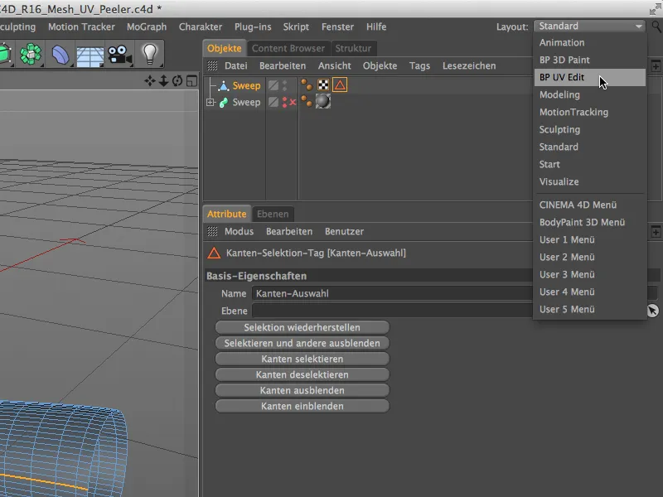Click Kanten einblenden button
The height and width of the screenshot is (497, 663).
click(302, 406)
